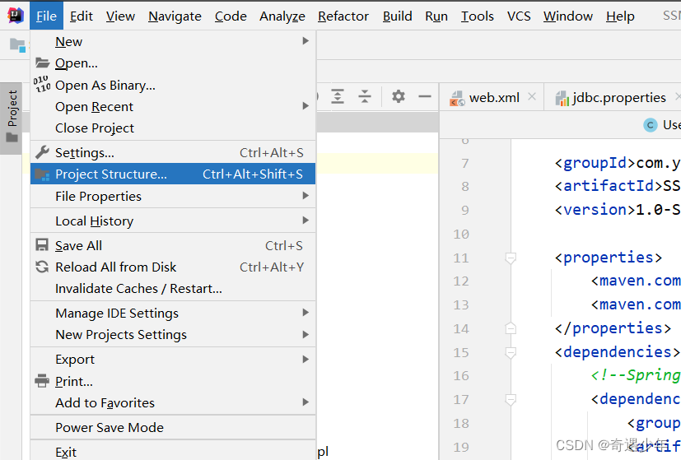The width and height of the screenshot is (681, 460).
Task: Toggle the Project tool window side tab
Action: pos(12,118)
